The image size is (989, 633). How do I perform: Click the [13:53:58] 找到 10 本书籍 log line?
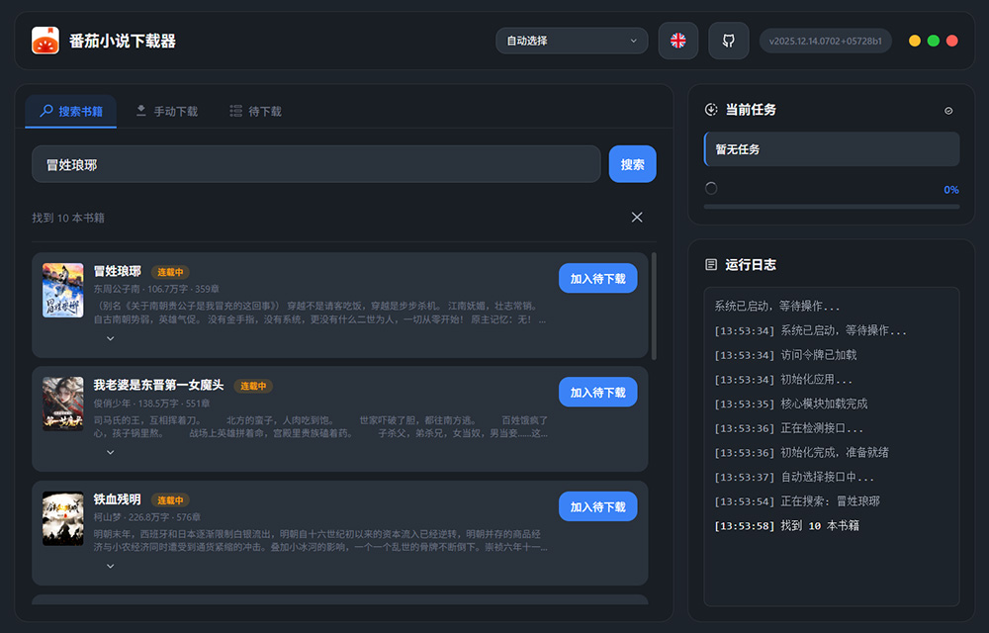(x=786, y=525)
